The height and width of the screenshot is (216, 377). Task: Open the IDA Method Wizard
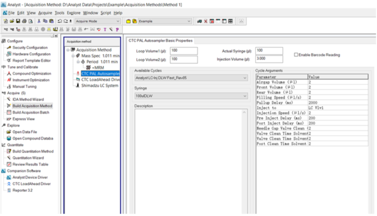tap(27, 100)
